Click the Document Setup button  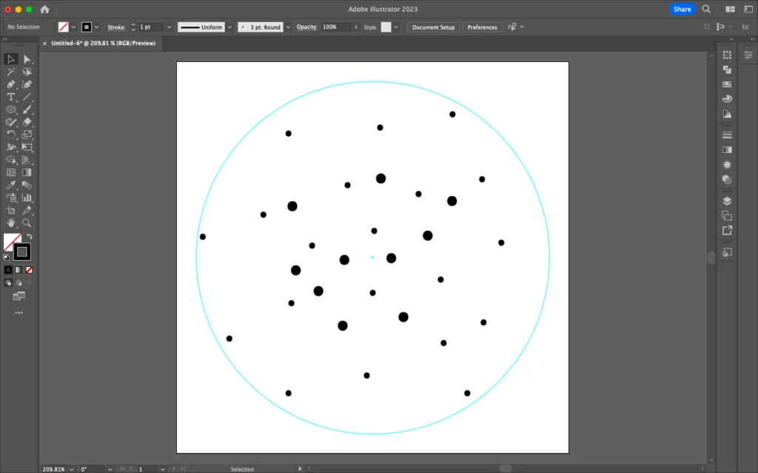pyautogui.click(x=433, y=27)
